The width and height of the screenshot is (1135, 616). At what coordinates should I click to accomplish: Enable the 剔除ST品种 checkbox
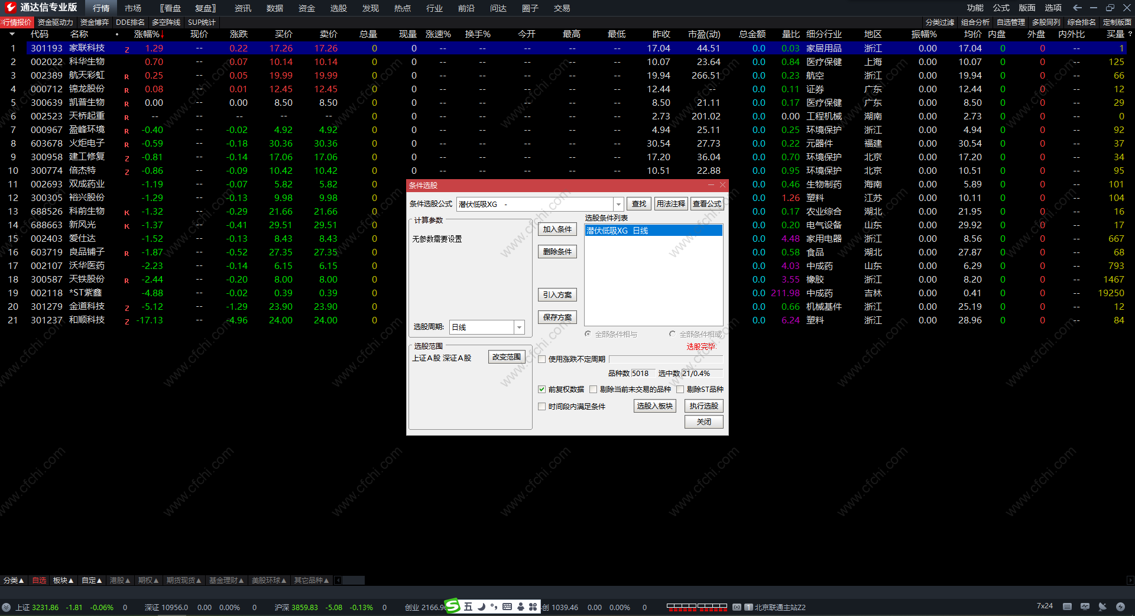click(x=680, y=390)
